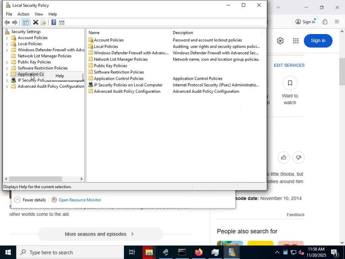Image resolution: width=345 pixels, height=259 pixels.
Task: Click the Back arrow in the toolbar
Action: (7, 22)
